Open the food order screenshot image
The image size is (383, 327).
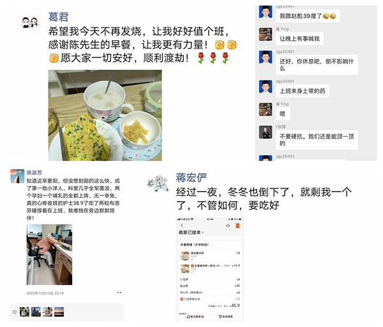click(210, 269)
